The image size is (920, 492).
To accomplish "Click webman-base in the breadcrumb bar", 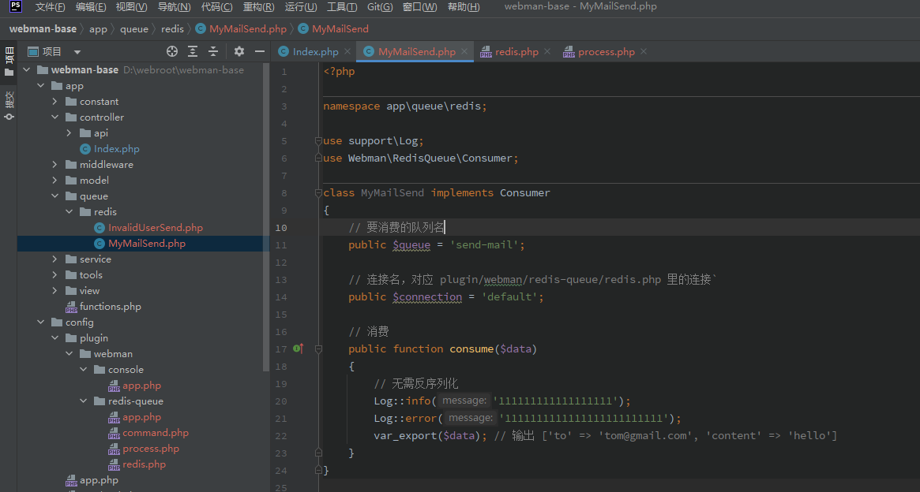I will (43, 28).
